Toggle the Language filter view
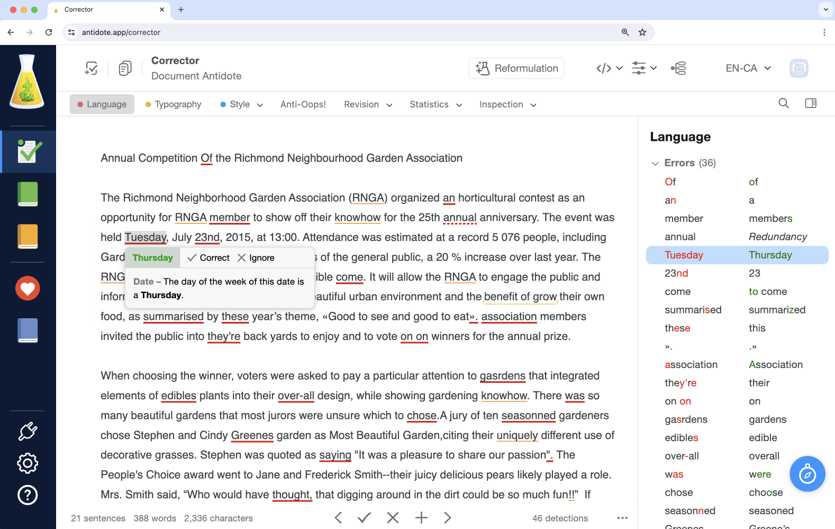The height and width of the screenshot is (529, 835). [x=102, y=104]
